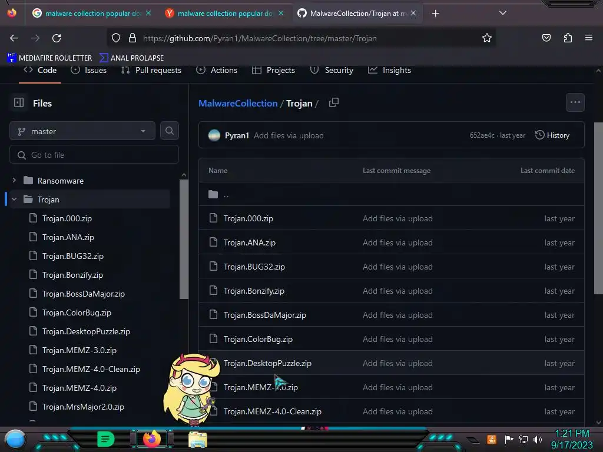This screenshot has height=452, width=603.
Task: Open the Pull requests tab
Action: [151, 71]
